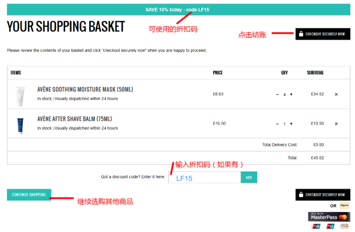Click the top Checkout Securely Now button
The width and height of the screenshot is (355, 232).
pyautogui.click(x=322, y=34)
